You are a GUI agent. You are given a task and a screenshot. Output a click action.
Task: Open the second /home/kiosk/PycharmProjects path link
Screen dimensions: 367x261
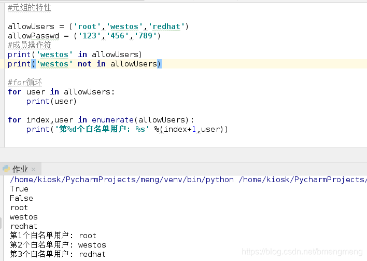pyautogui.click(x=303, y=180)
